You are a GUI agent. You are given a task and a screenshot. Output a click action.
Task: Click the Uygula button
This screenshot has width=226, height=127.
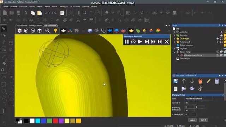pyautogui.click(x=192, y=120)
